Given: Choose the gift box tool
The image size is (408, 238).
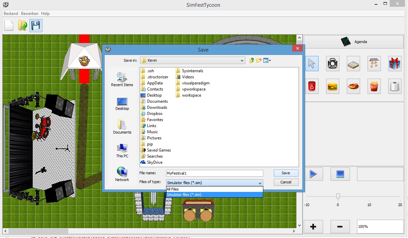Looking at the screenshot, I should click(395, 64).
